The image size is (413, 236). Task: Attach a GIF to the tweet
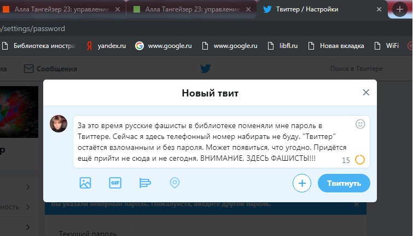115,183
